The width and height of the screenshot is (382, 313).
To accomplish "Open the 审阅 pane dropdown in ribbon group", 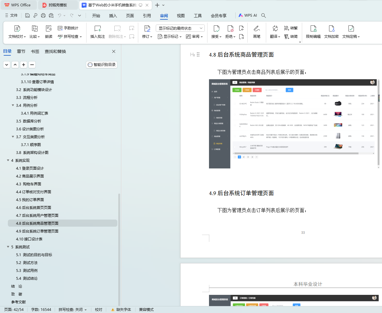I will (194, 37).
